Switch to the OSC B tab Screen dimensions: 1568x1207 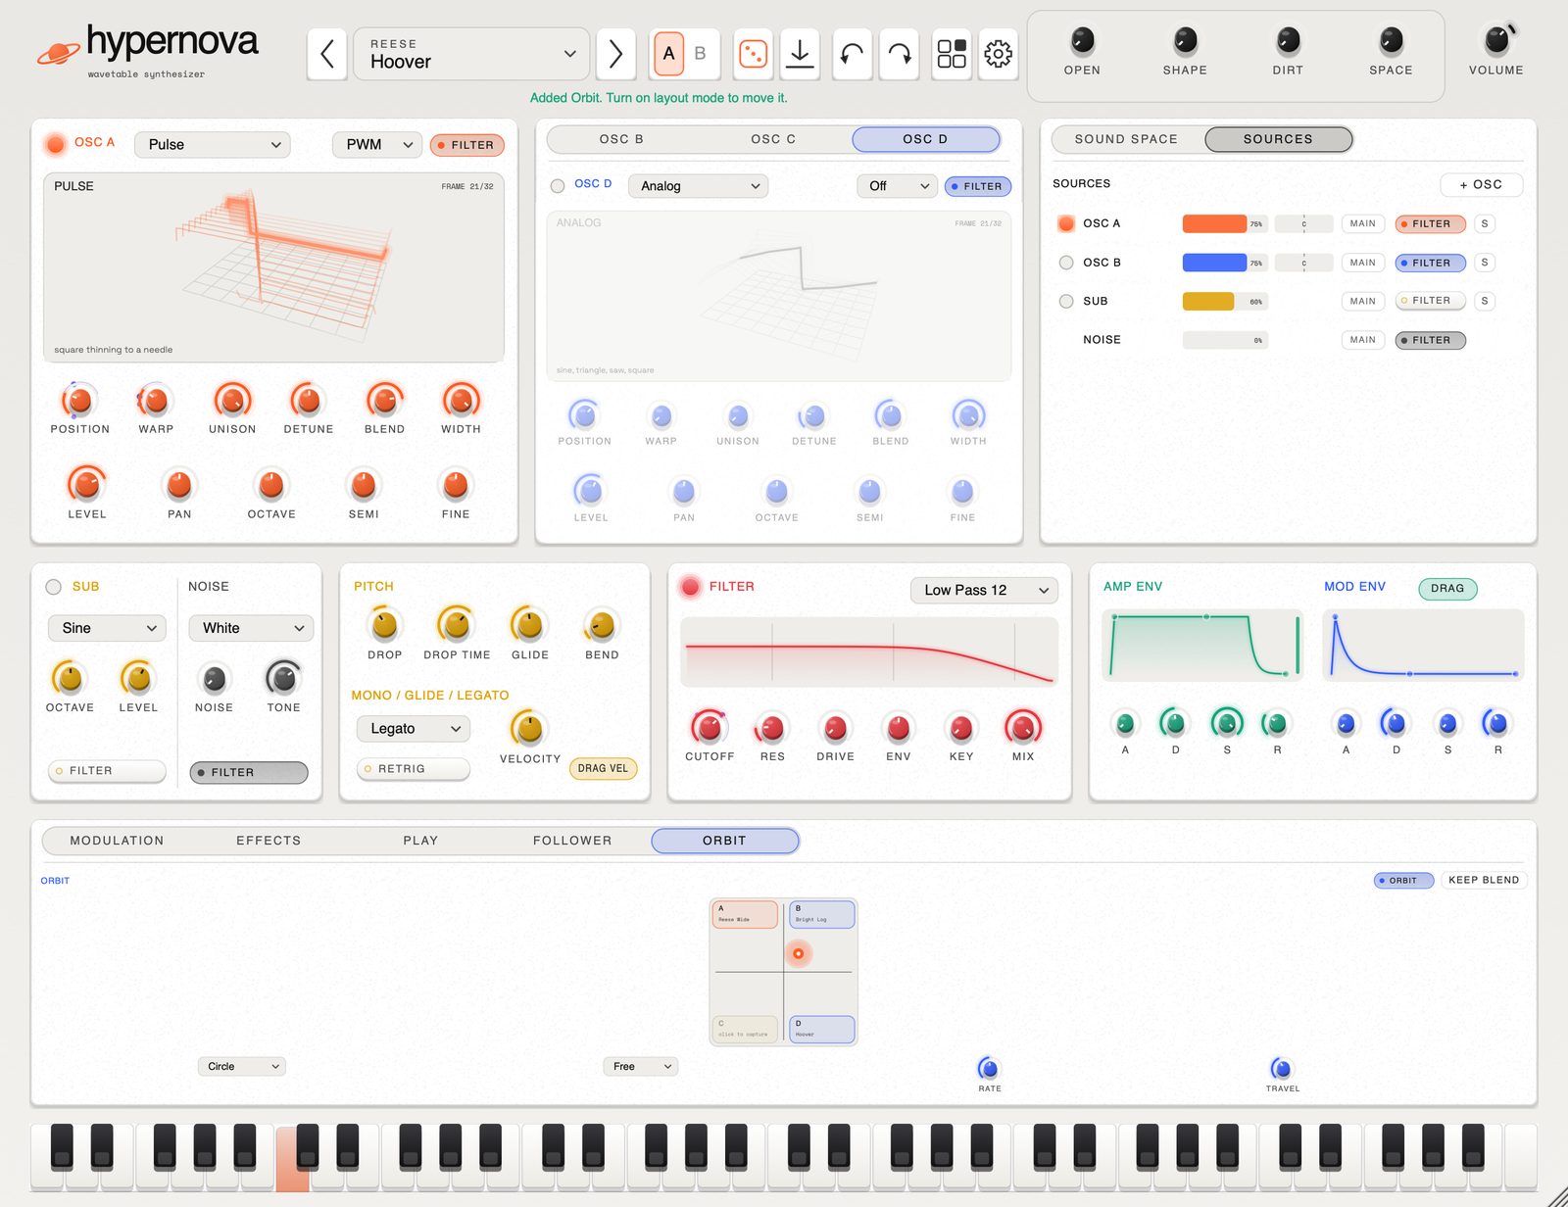(x=621, y=139)
